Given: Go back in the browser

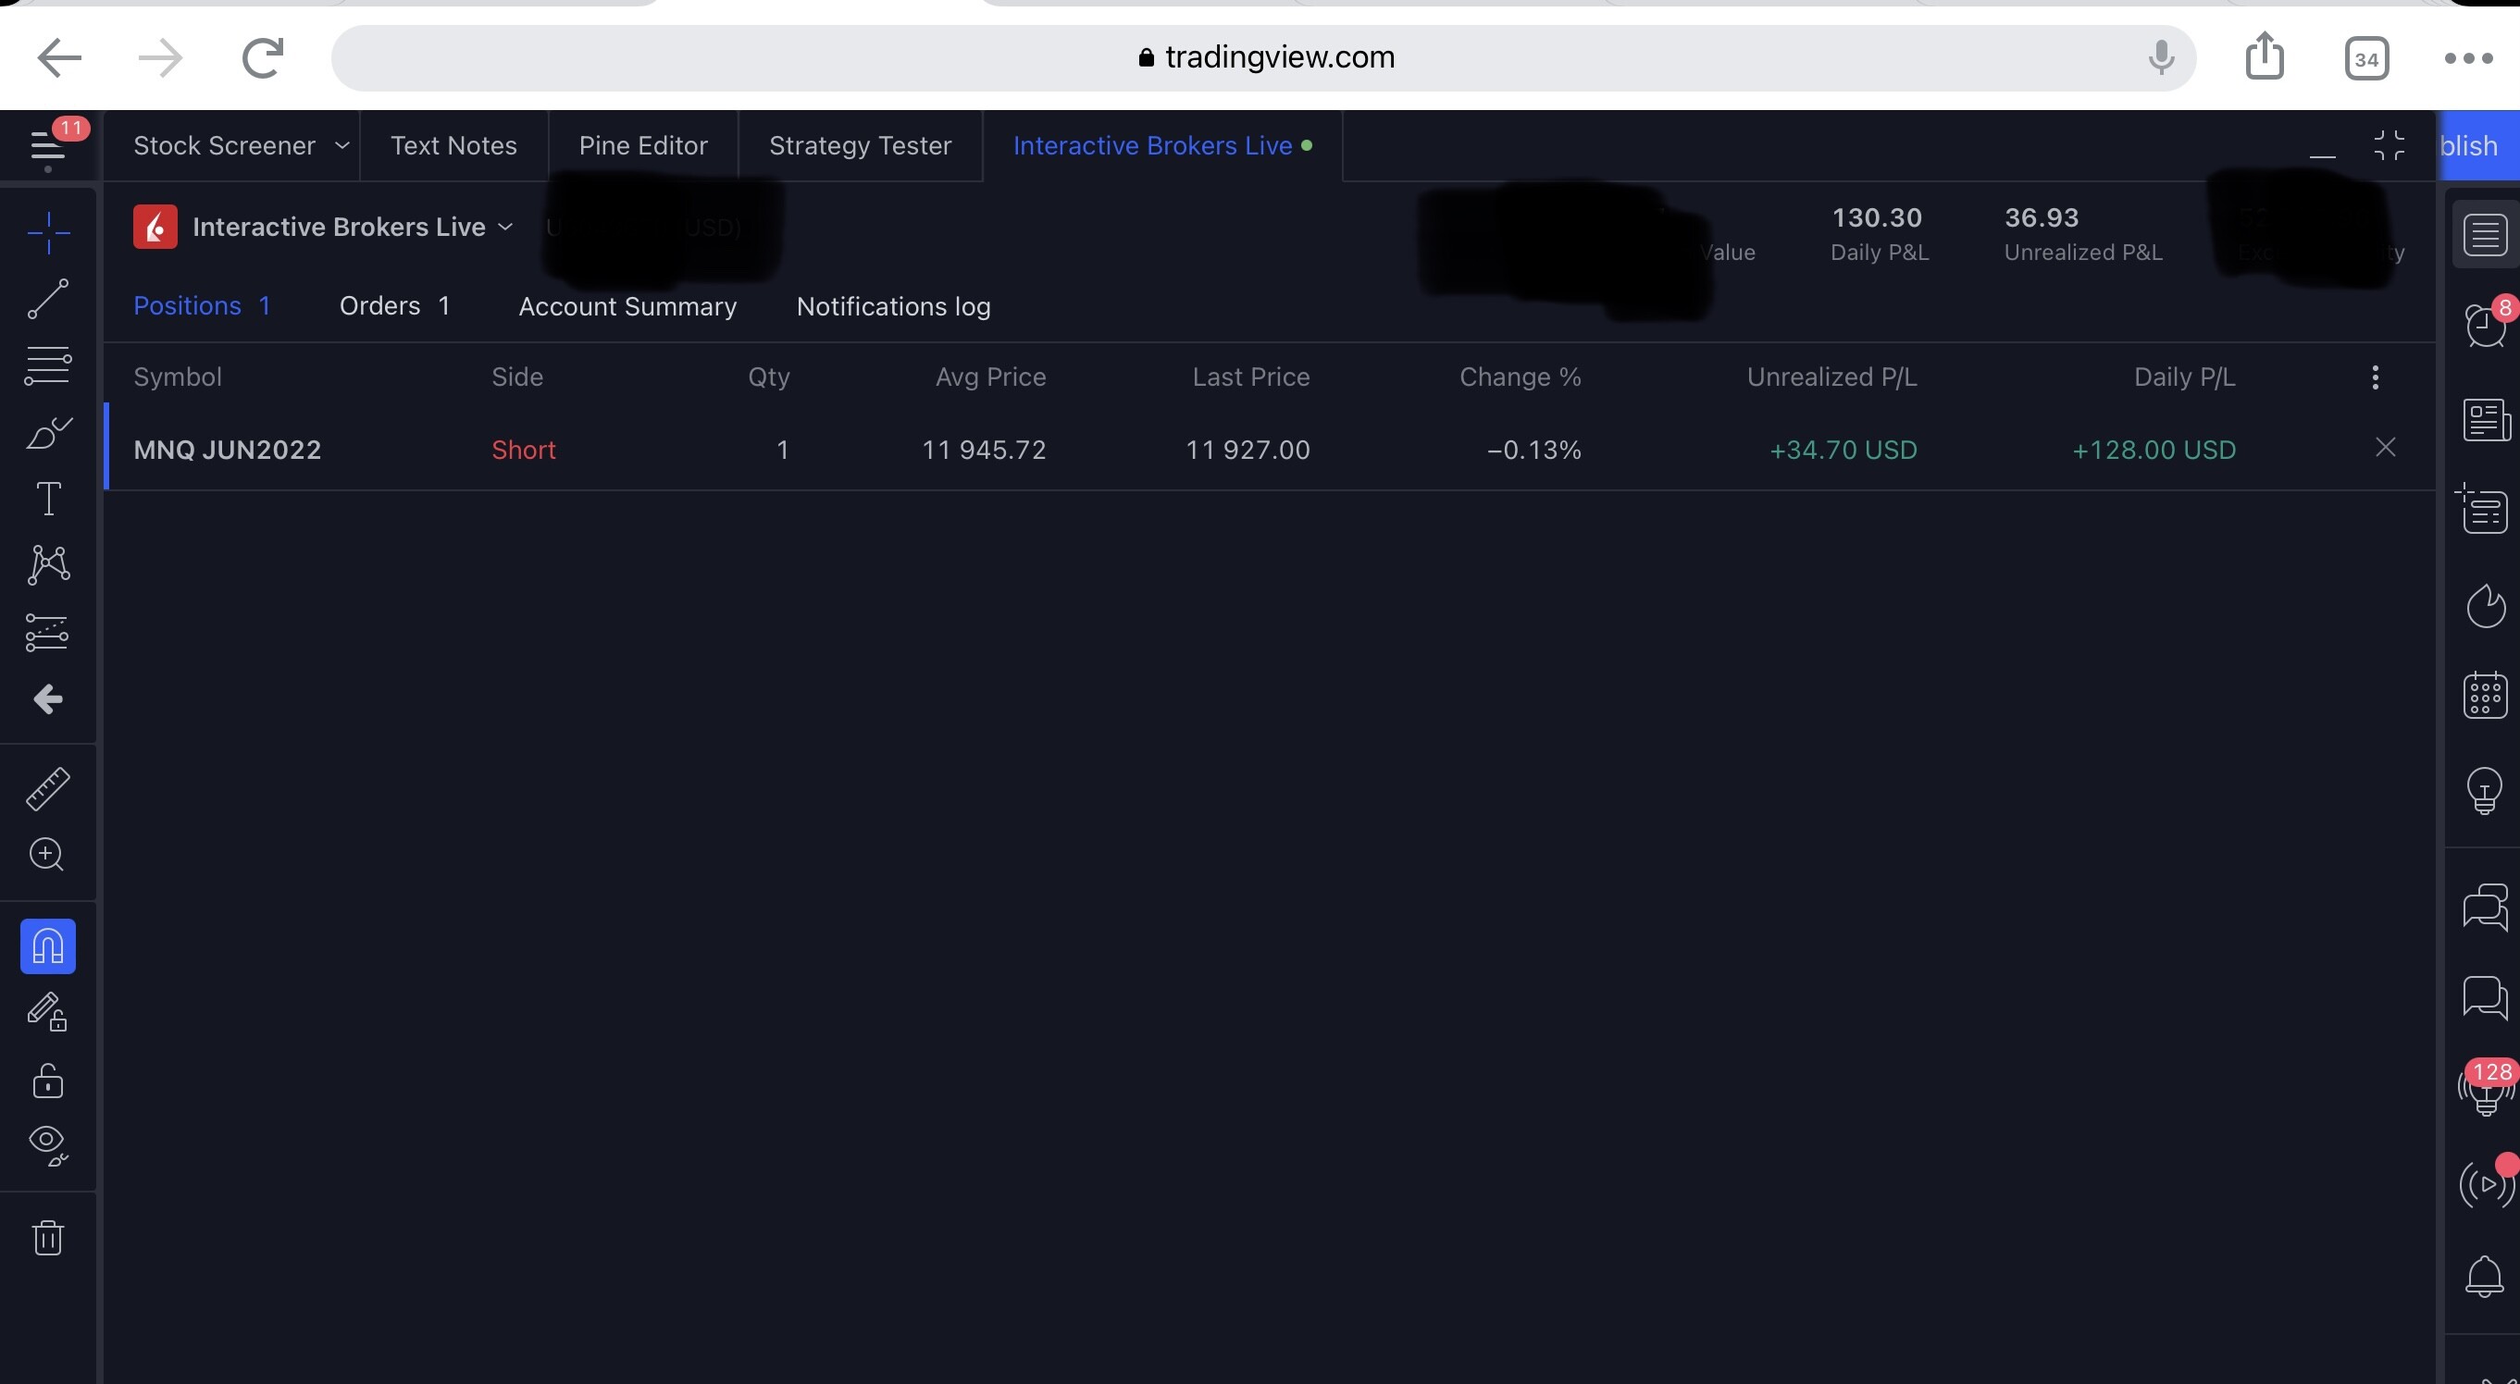Looking at the screenshot, I should 58,57.
